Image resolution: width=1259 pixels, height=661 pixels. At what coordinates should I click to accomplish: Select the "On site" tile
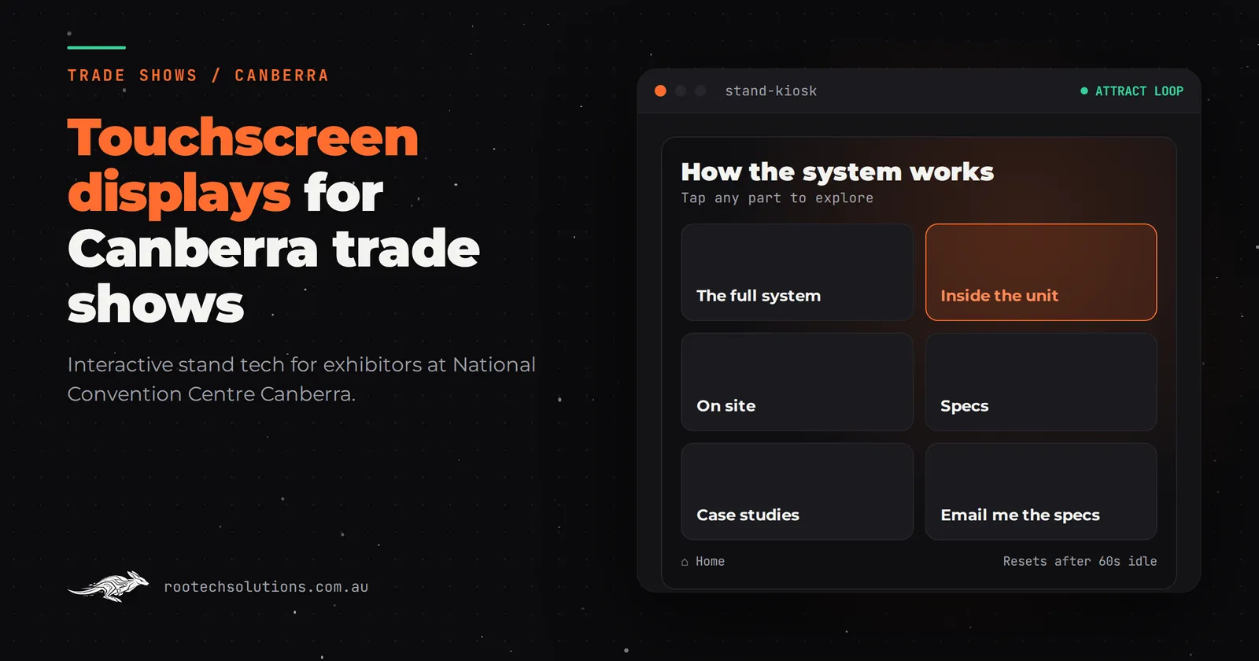point(796,382)
